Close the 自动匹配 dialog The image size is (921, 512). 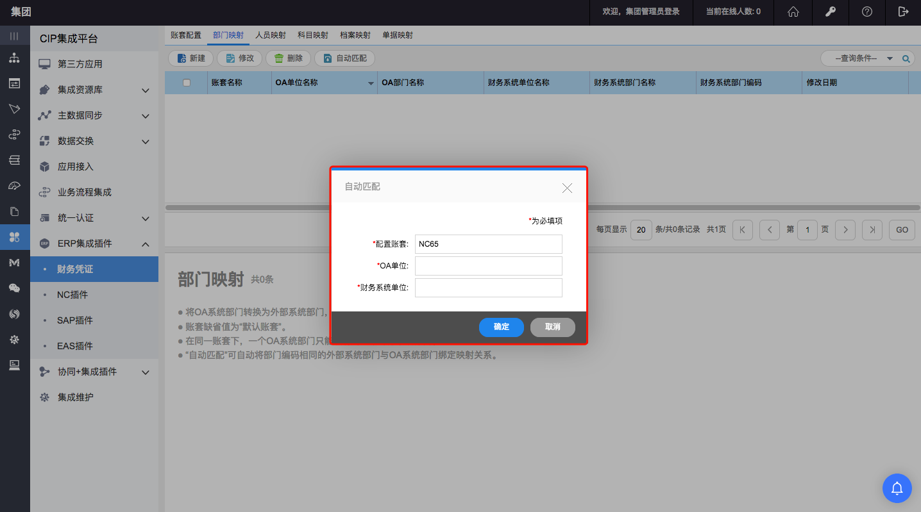(567, 188)
